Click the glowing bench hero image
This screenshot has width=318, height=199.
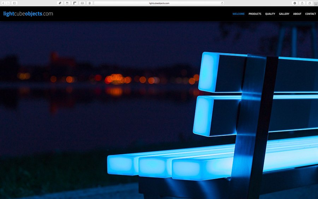point(159,110)
